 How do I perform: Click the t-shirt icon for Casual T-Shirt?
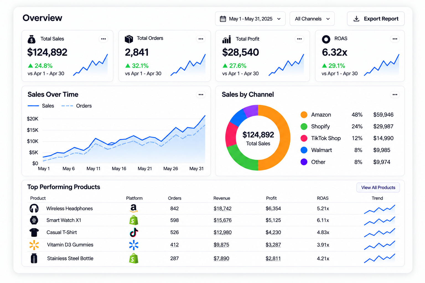34,232
